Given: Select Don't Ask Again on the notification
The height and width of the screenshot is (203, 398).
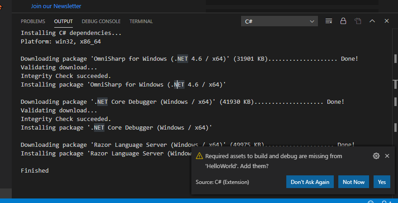Looking at the screenshot, I should coord(310,182).
